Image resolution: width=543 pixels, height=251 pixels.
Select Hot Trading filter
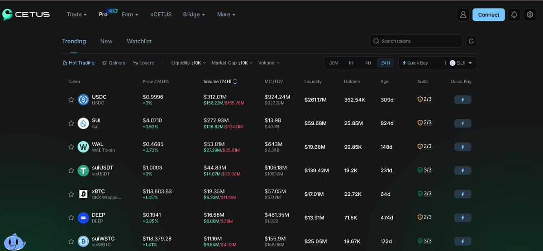(x=79, y=63)
